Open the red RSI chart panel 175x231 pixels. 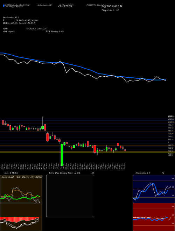(x=154, y=217)
